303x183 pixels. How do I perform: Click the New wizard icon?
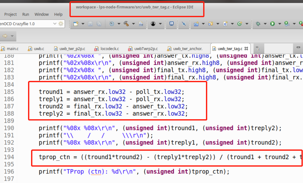point(76,24)
